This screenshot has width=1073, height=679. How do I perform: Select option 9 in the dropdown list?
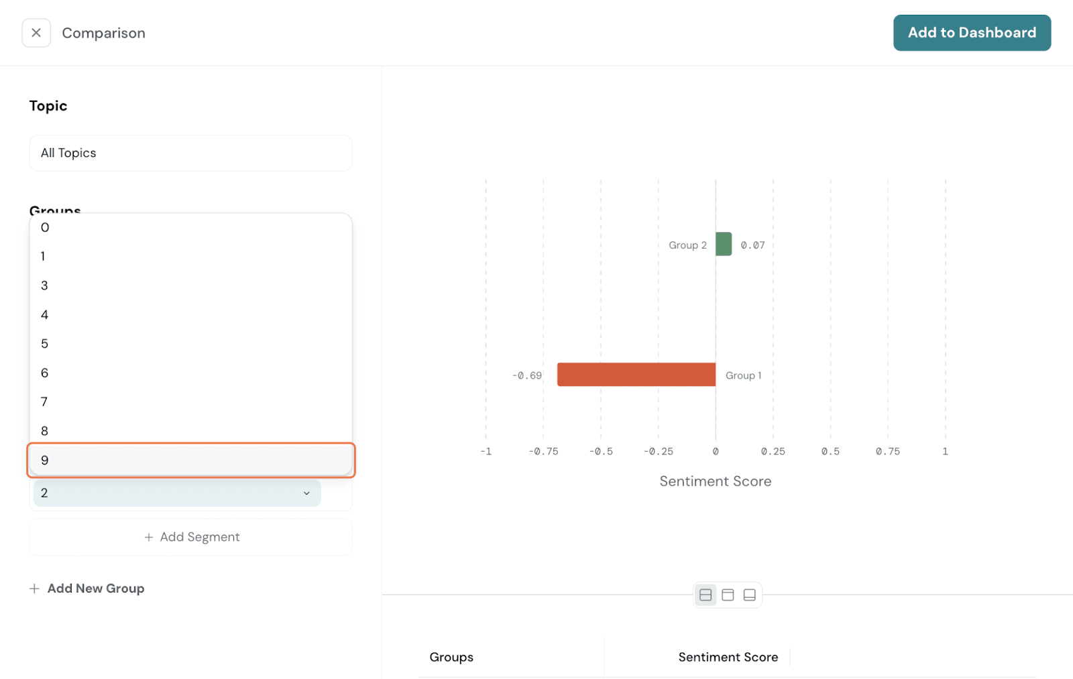click(x=190, y=460)
